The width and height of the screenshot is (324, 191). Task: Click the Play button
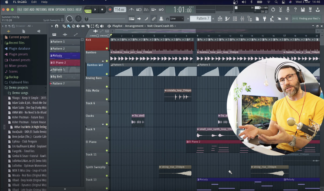[x=95, y=9]
